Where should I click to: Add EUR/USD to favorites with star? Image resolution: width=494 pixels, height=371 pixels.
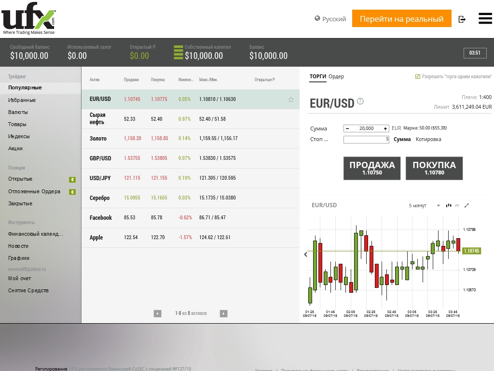[291, 100]
